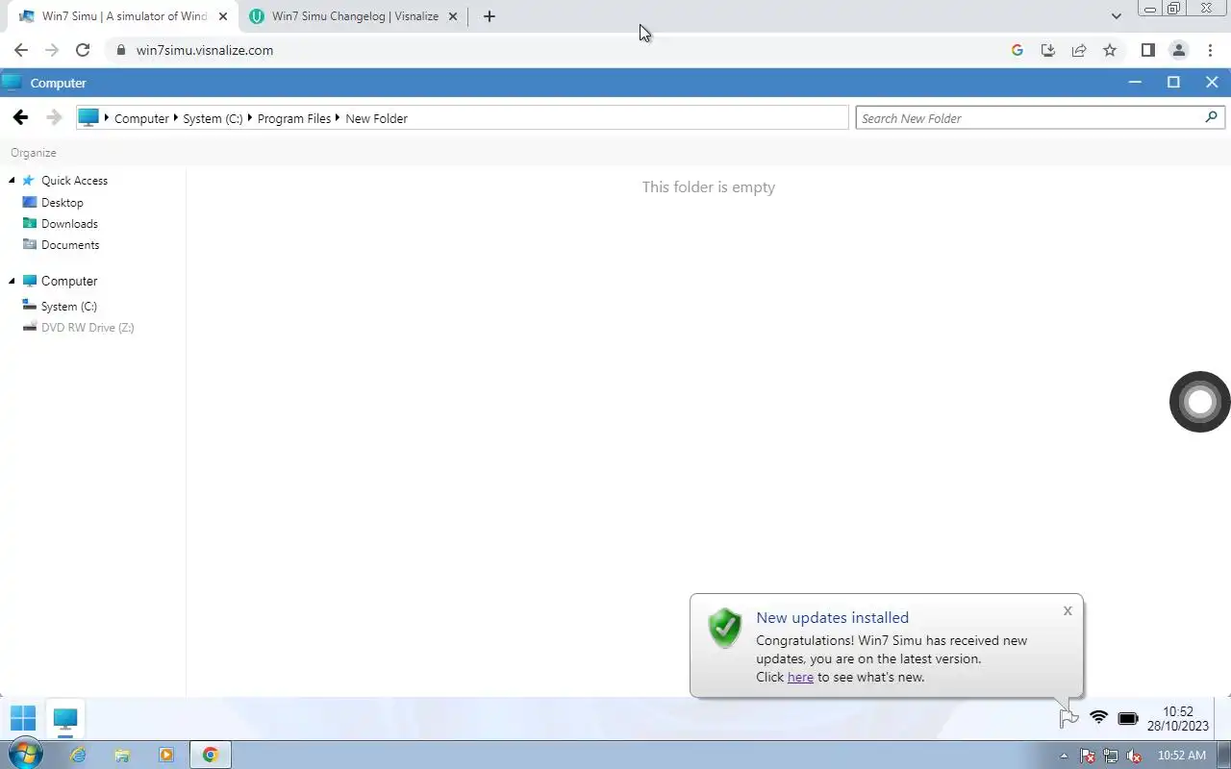Viewport: 1231px width, 769px height.
Task: Click the Quick Access star icon
Action: coord(28,180)
